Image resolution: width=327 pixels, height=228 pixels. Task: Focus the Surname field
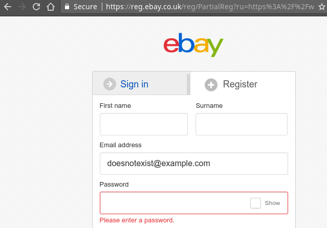tap(242, 124)
